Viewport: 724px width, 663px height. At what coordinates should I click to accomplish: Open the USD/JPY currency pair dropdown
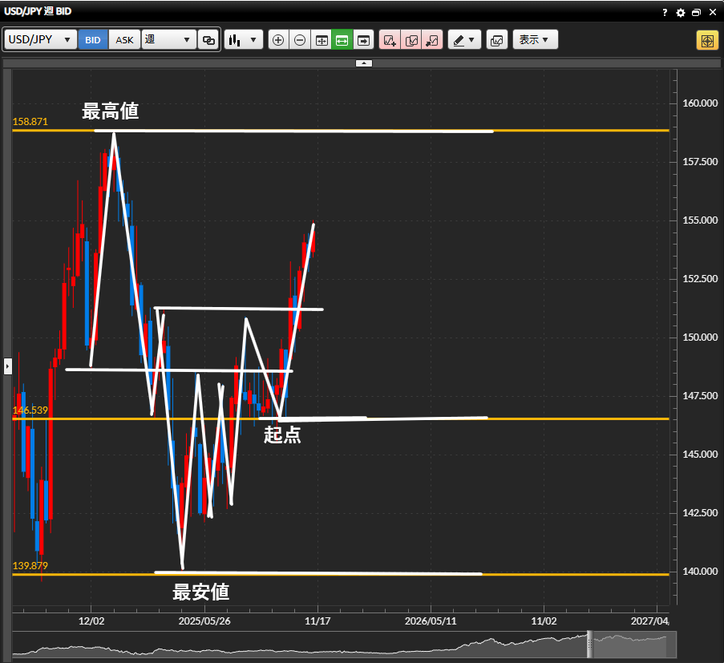[x=40, y=40]
